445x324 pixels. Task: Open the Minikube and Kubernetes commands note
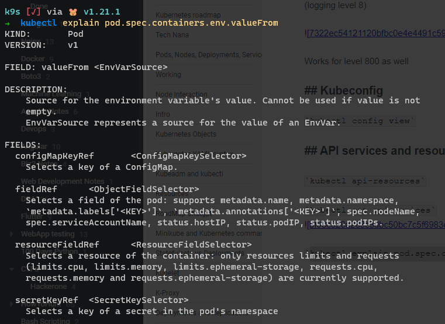pyautogui.click(x=209, y=234)
